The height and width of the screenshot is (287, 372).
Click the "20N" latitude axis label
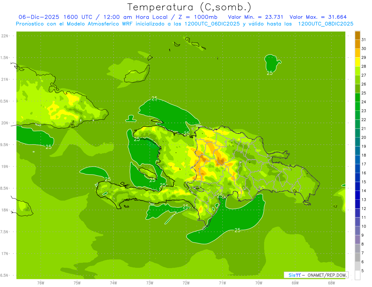click(5, 123)
